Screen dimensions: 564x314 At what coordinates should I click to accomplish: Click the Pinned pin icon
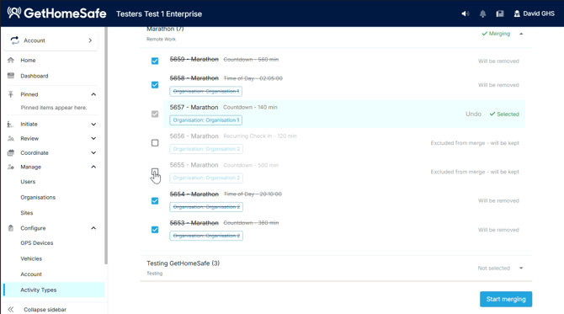point(11,94)
